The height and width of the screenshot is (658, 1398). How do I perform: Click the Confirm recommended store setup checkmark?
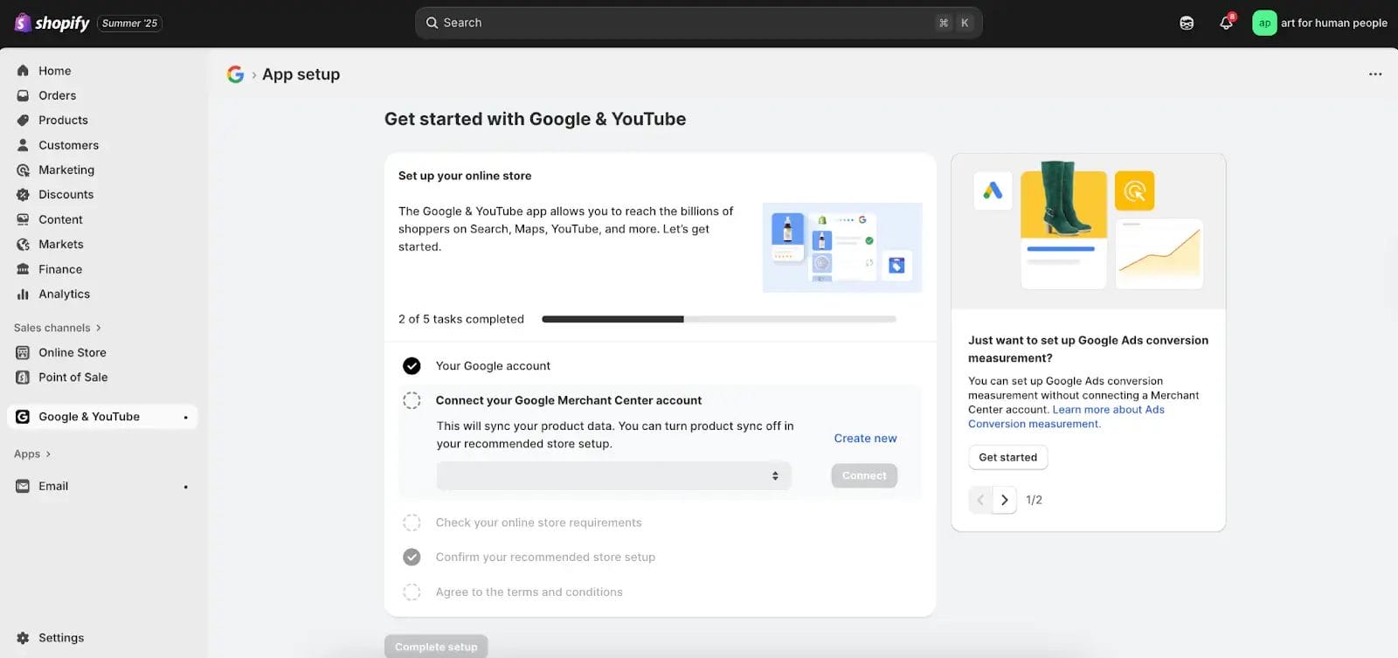click(412, 558)
